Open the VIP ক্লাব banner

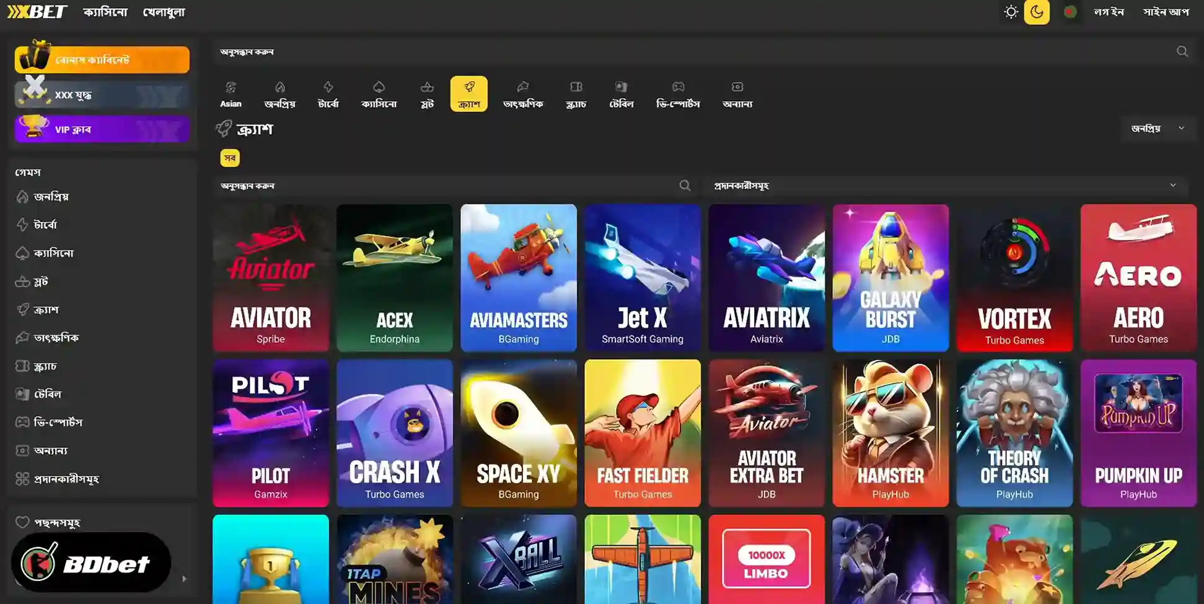pyautogui.click(x=102, y=129)
